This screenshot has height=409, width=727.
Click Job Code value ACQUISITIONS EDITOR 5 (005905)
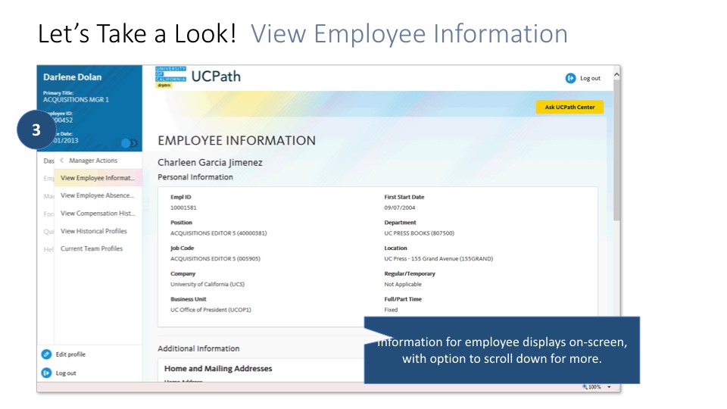coord(215,259)
